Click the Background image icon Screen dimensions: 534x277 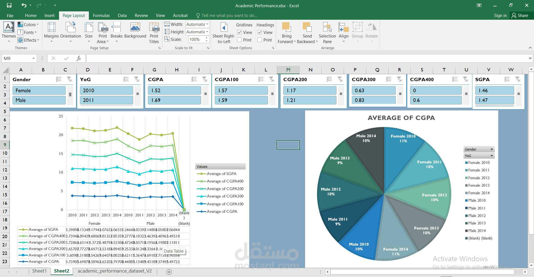click(x=135, y=27)
